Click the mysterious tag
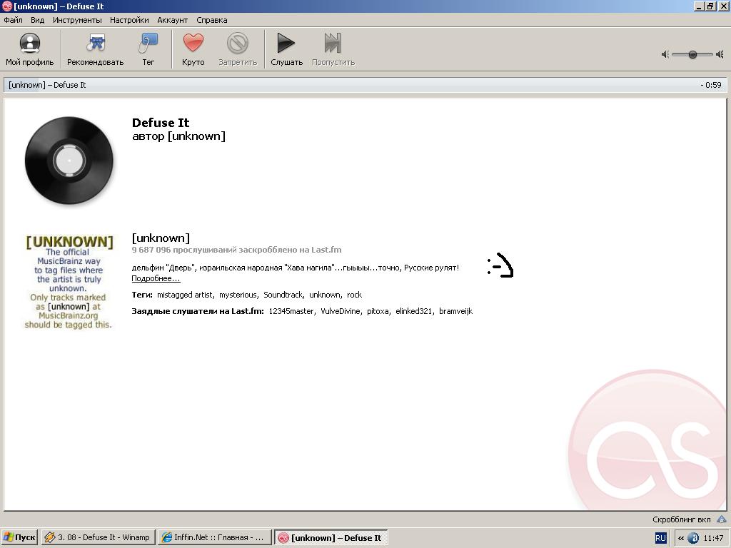The height and width of the screenshot is (548, 731). tap(238, 295)
